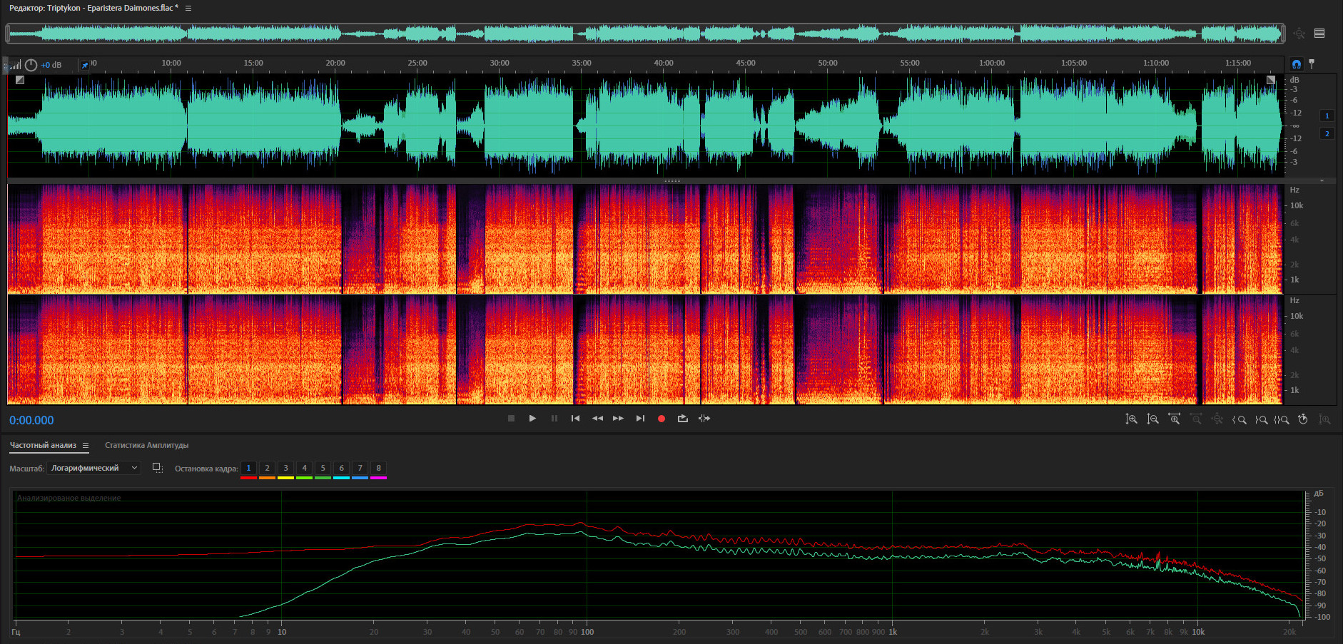Select frame hold button 1

click(248, 469)
